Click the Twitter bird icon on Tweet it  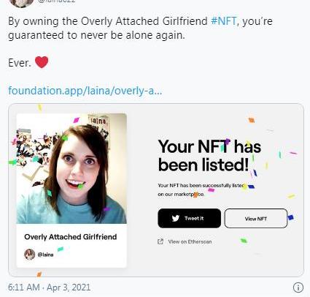[x=176, y=218]
